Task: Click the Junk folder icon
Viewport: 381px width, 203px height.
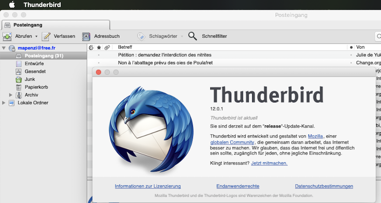Action: (x=19, y=79)
